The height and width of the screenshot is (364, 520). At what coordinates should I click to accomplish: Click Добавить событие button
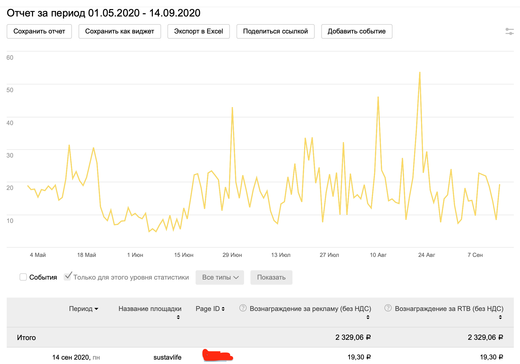tap(356, 31)
